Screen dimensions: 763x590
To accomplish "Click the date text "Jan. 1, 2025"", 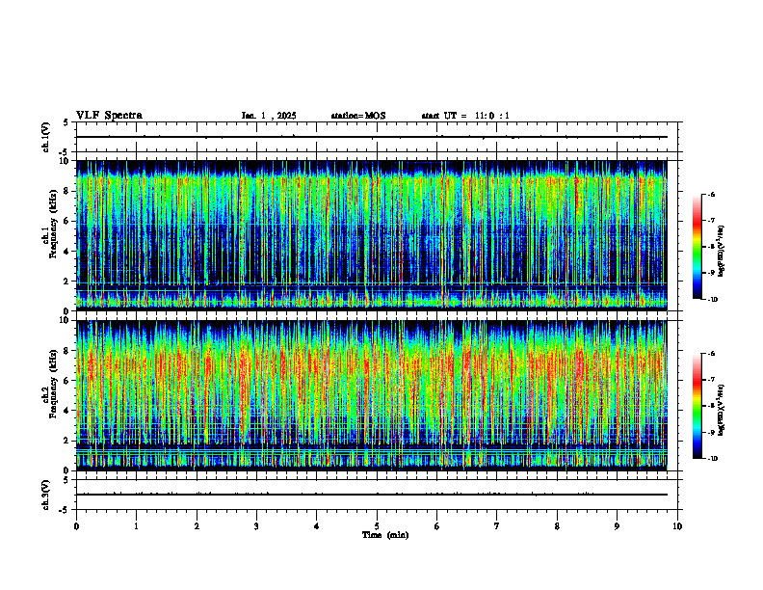I will click(269, 116).
